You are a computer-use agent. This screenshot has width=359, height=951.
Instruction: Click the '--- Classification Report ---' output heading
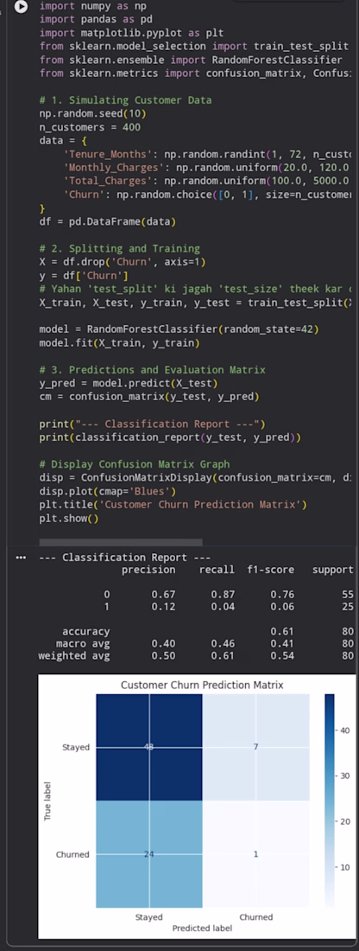pyautogui.click(x=125, y=557)
